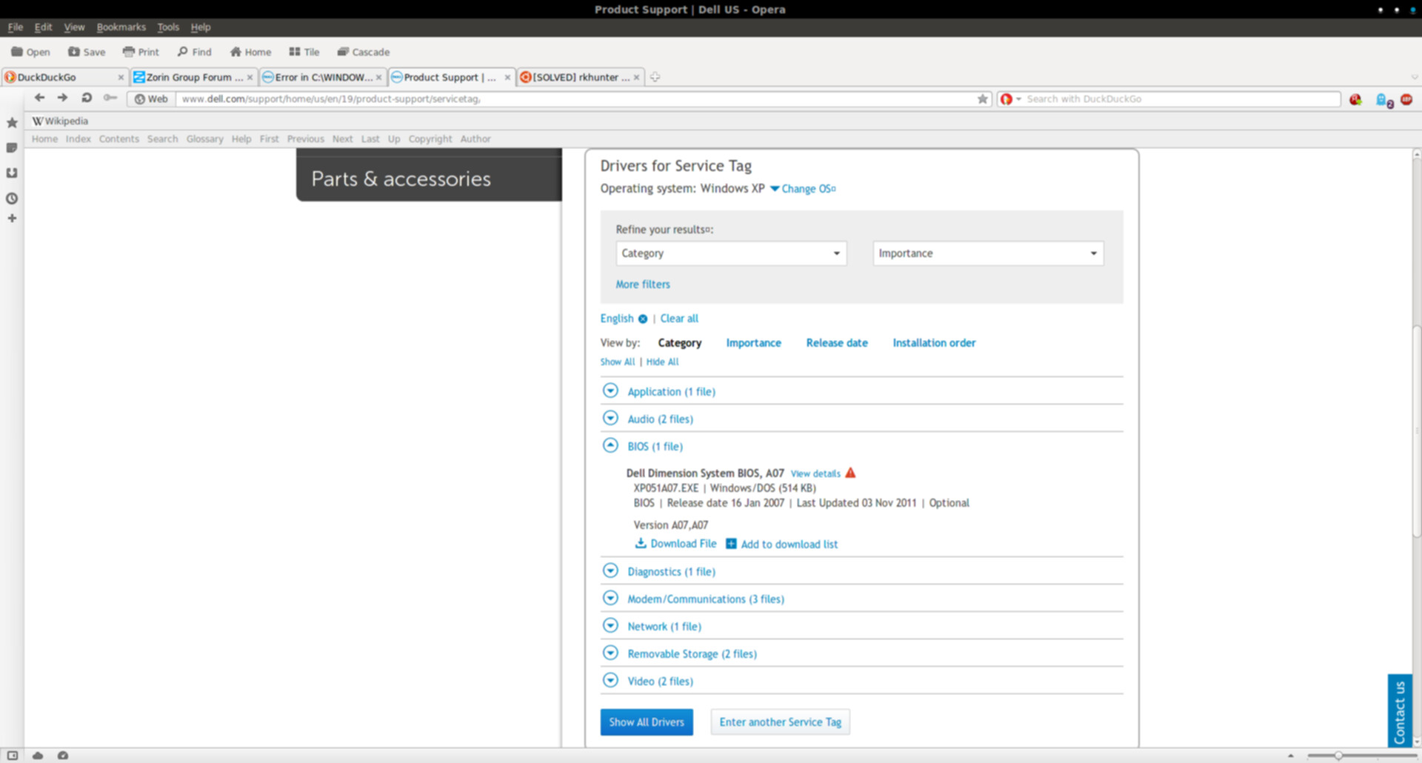Open the Category dropdown
This screenshot has height=763, width=1422.
[731, 253]
